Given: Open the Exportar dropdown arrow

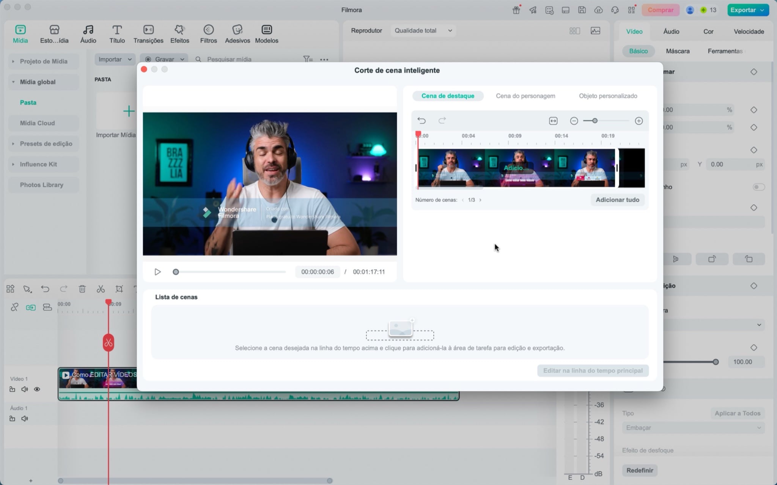Looking at the screenshot, I should pyautogui.click(x=762, y=10).
